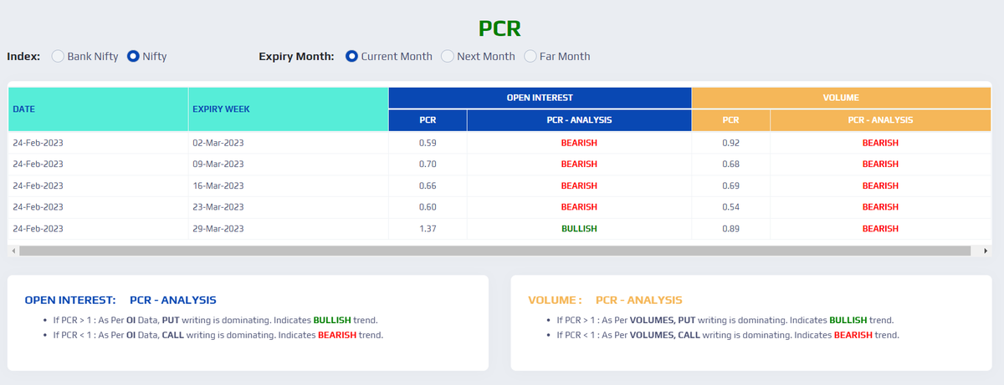This screenshot has width=1004, height=385.
Task: Choose Current Month expiry radio button
Action: 351,57
